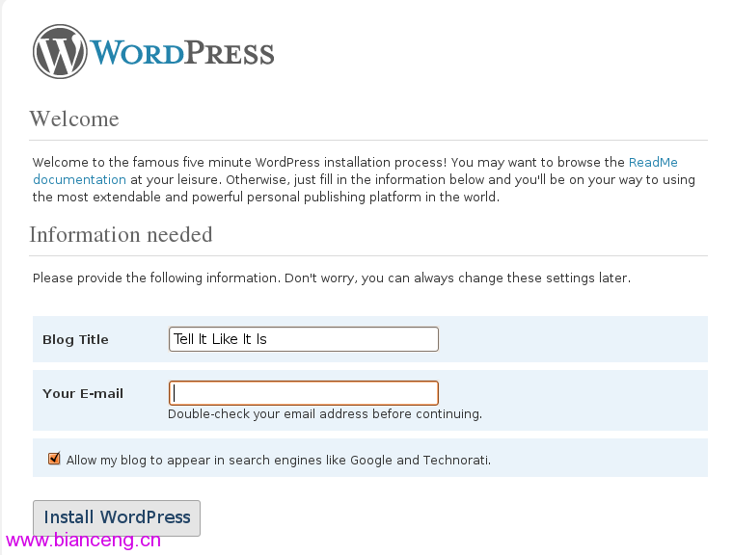The height and width of the screenshot is (555, 733).
Task: Click the Your E-mail label
Action: 83,393
